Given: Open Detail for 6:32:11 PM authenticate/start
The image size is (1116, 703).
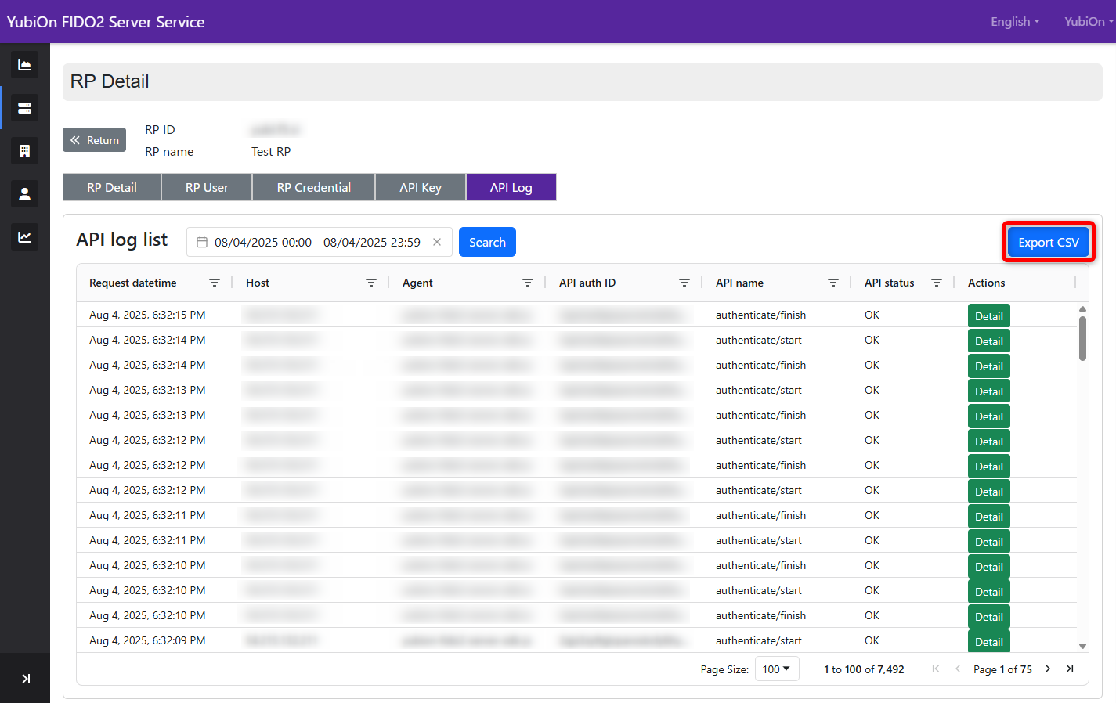Looking at the screenshot, I should [x=989, y=541].
